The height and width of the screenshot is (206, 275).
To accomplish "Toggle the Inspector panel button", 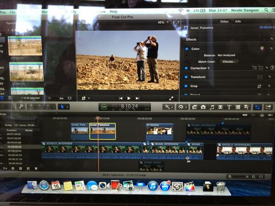I will click(258, 107).
